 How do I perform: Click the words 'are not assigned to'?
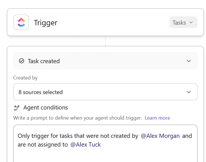tap(43, 145)
